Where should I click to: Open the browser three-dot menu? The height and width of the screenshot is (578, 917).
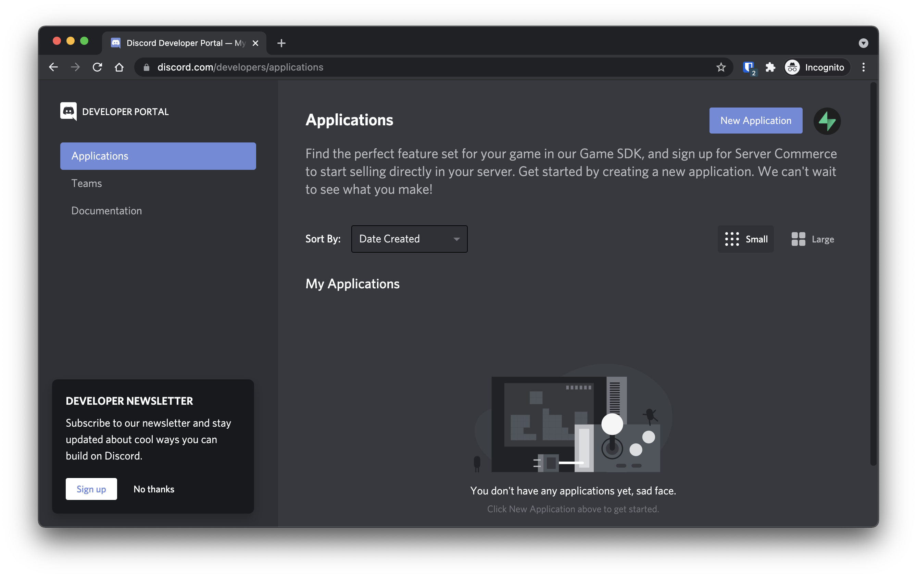click(x=864, y=67)
